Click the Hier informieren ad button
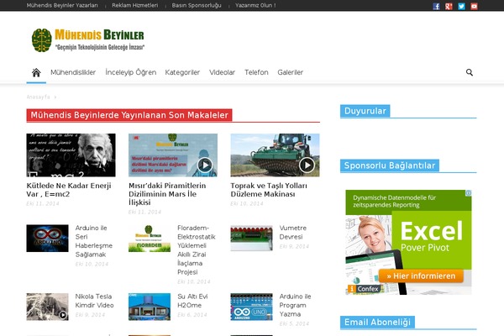This screenshot has height=336, width=504. coord(421,276)
